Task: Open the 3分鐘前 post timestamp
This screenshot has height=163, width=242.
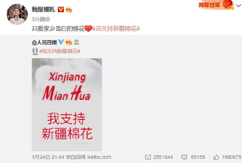Action: click(x=41, y=19)
